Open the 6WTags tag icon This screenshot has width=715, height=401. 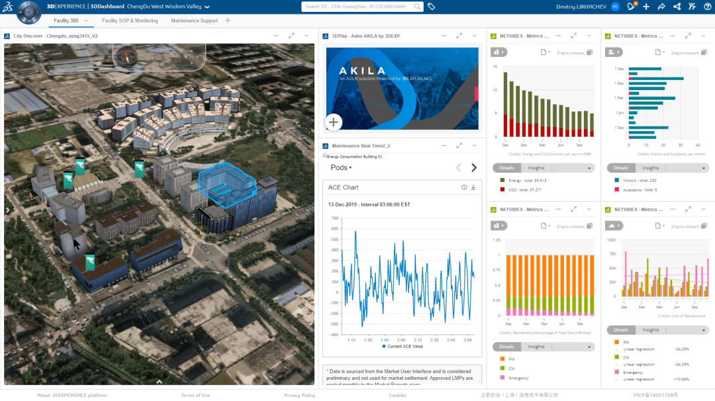[432, 7]
